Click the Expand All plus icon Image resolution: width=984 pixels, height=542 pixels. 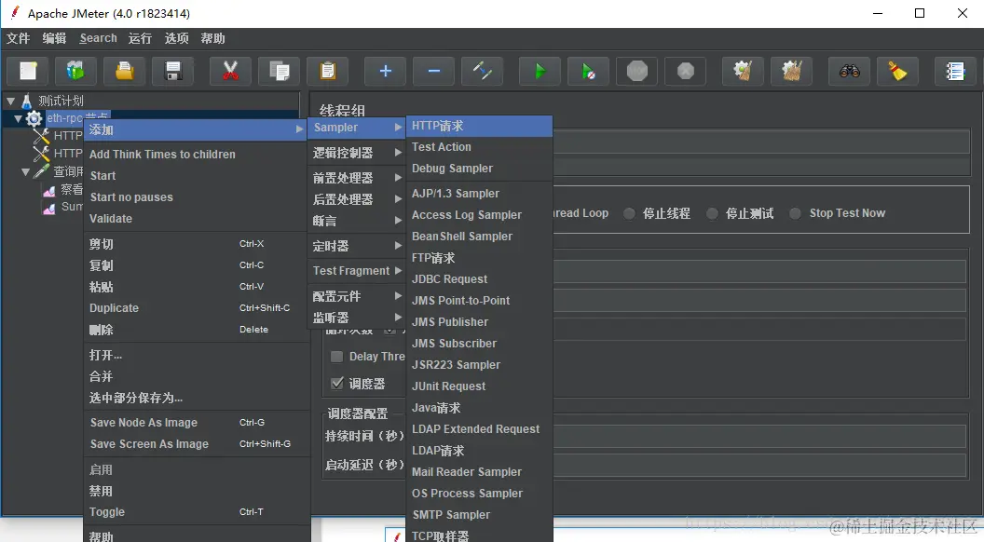[386, 71]
